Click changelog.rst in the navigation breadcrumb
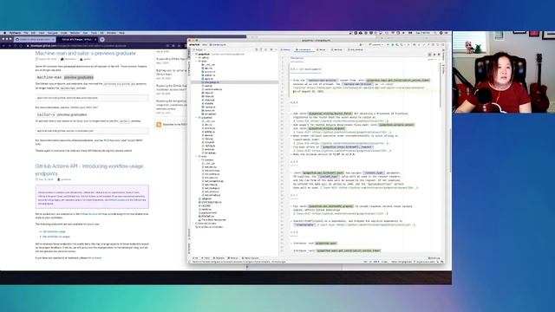555x312 pixels. pyautogui.click(x=218, y=45)
